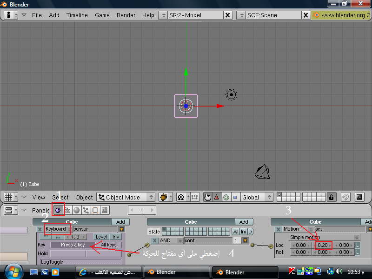Open the Add menu

point(54,15)
